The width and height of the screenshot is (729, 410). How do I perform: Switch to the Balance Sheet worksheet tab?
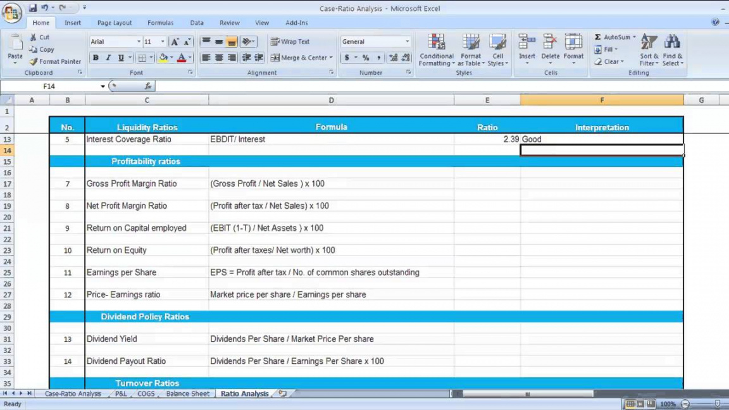tap(187, 394)
